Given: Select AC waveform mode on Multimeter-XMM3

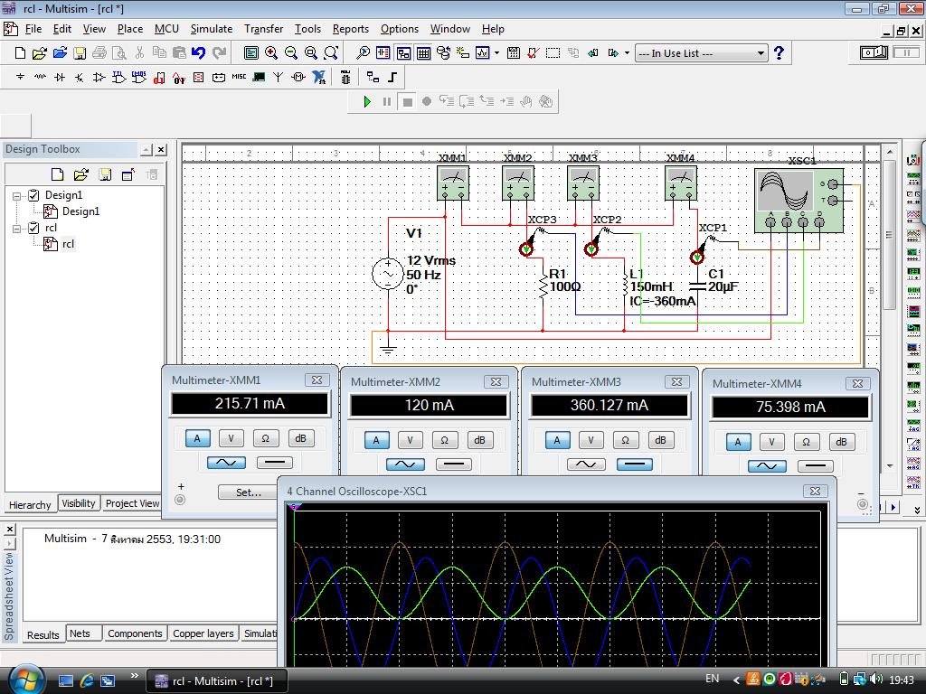Looking at the screenshot, I should tap(585, 464).
